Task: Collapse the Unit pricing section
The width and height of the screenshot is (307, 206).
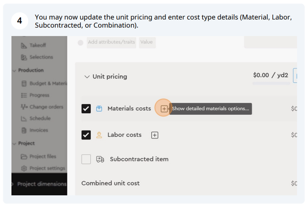Action: 87,77
